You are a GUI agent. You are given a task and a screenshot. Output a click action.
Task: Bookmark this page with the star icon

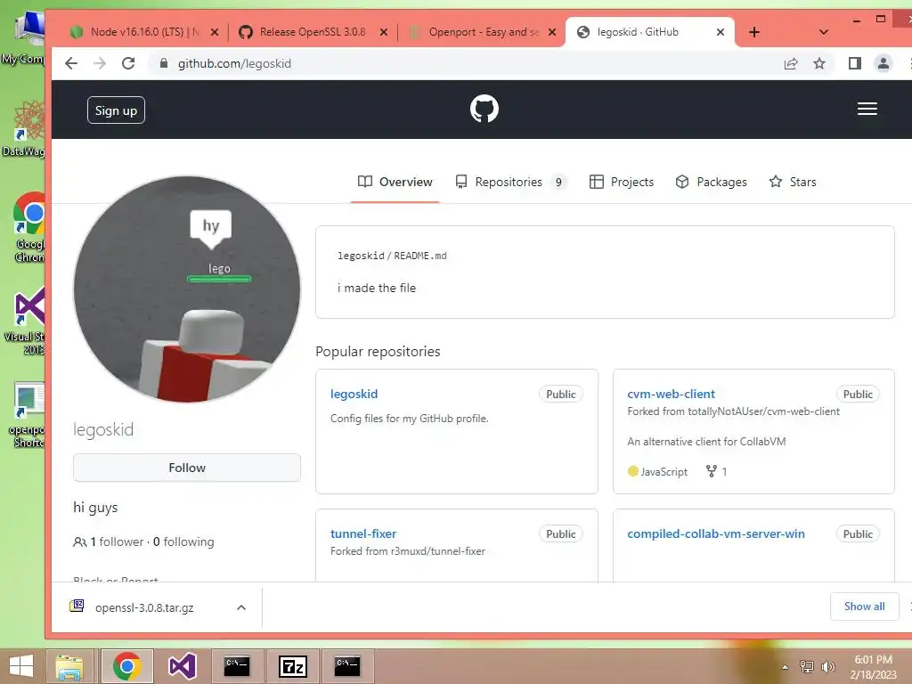click(819, 63)
